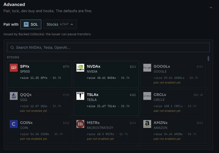Click 'pair not enabled yet' under MSTRx
The height and width of the screenshot is (153, 219).
pos(100,139)
